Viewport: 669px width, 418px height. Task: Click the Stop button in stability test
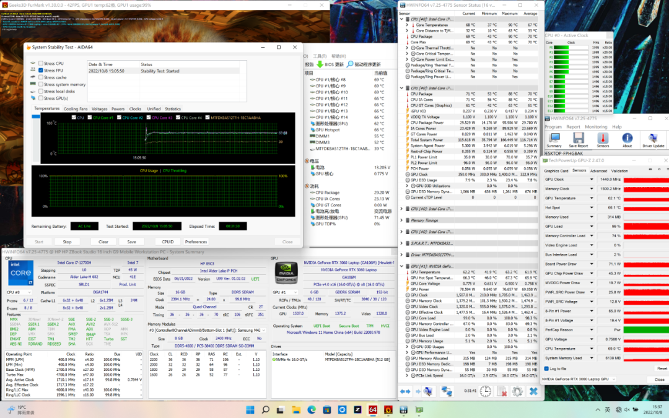pos(67,242)
